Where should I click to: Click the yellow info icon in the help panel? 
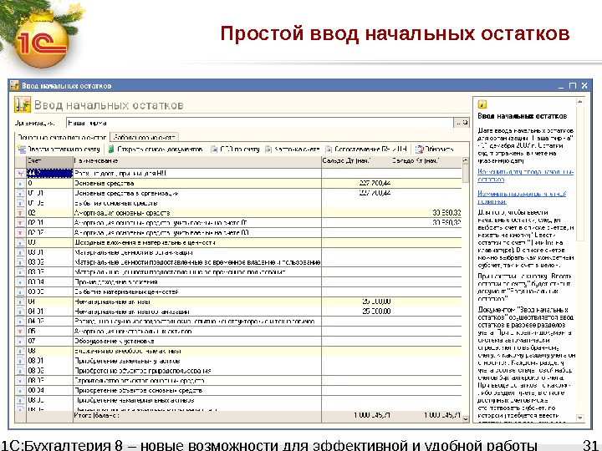[x=482, y=104]
